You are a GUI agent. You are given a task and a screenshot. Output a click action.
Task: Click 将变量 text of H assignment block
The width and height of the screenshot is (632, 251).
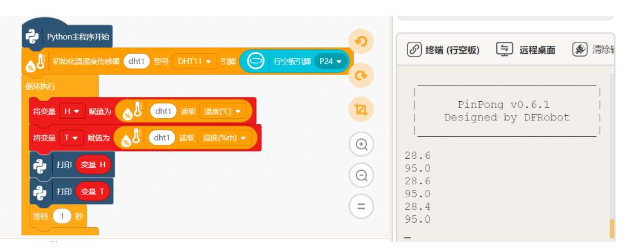coord(44,111)
